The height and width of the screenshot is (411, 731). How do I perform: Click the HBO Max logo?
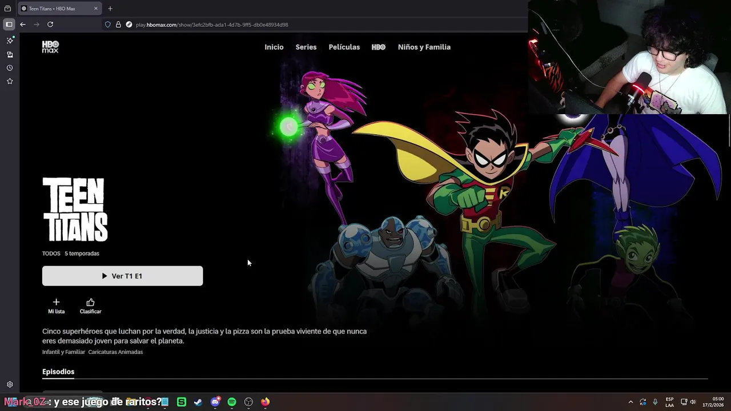(x=50, y=47)
